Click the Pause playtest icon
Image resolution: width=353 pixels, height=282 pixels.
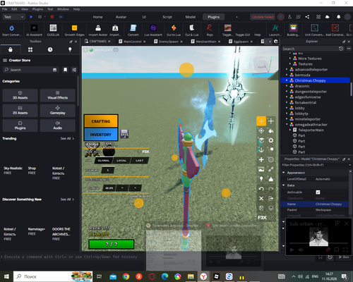click(x=40, y=17)
